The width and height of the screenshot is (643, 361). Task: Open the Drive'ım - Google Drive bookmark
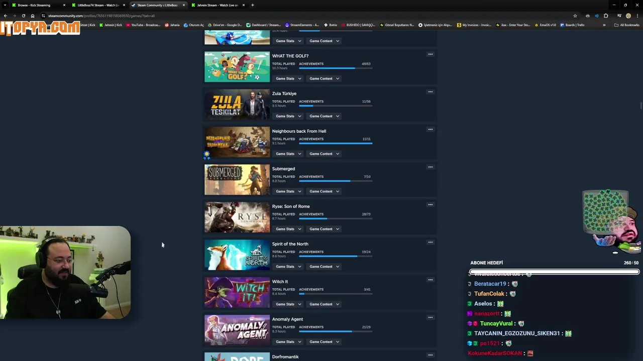coord(225,25)
